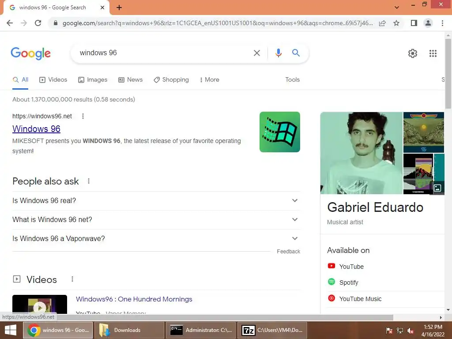The image size is (452, 339).
Task: Select the All results tab
Action: (x=20, y=80)
